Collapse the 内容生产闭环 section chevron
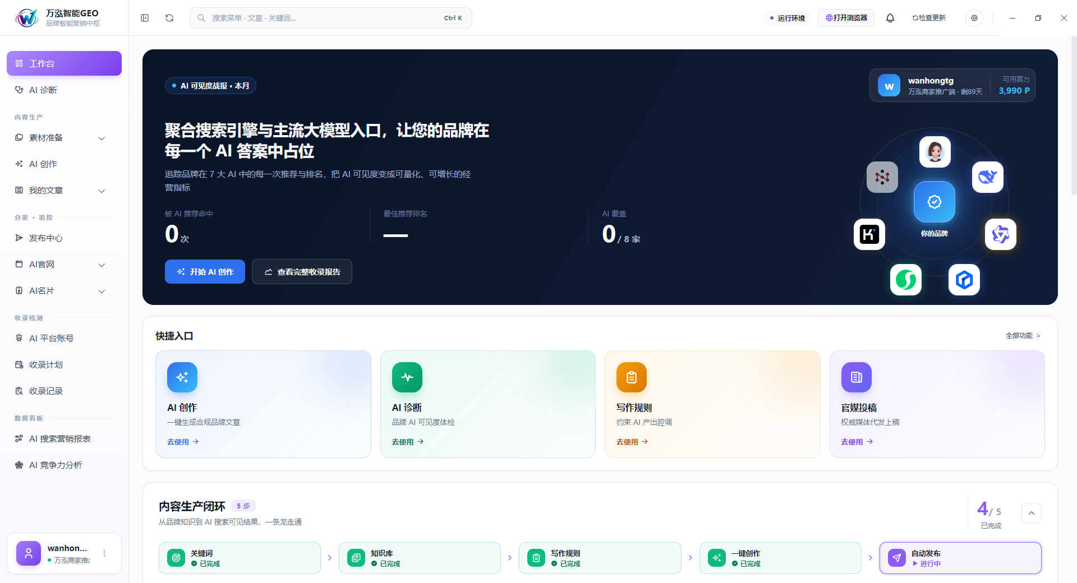 pos(1032,513)
